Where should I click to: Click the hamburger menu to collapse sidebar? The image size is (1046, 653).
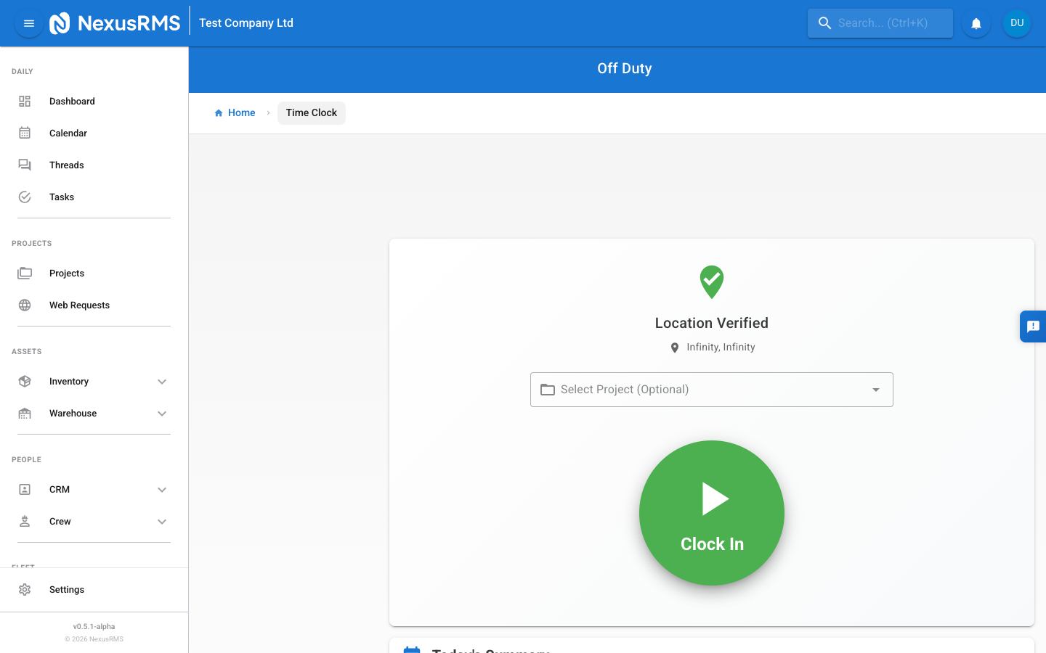click(x=28, y=22)
